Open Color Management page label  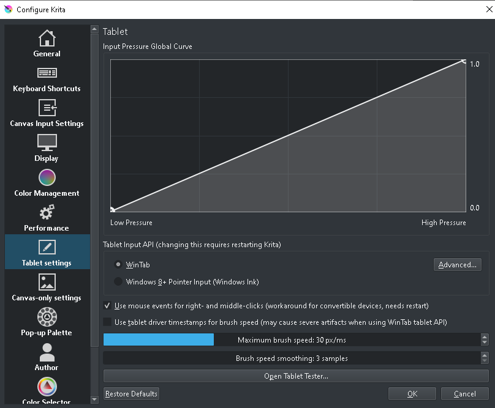(47, 193)
